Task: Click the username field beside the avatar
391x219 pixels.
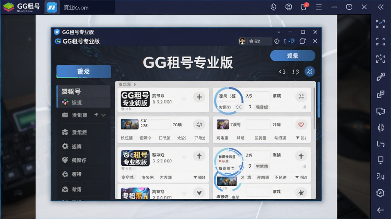Action: [259, 41]
